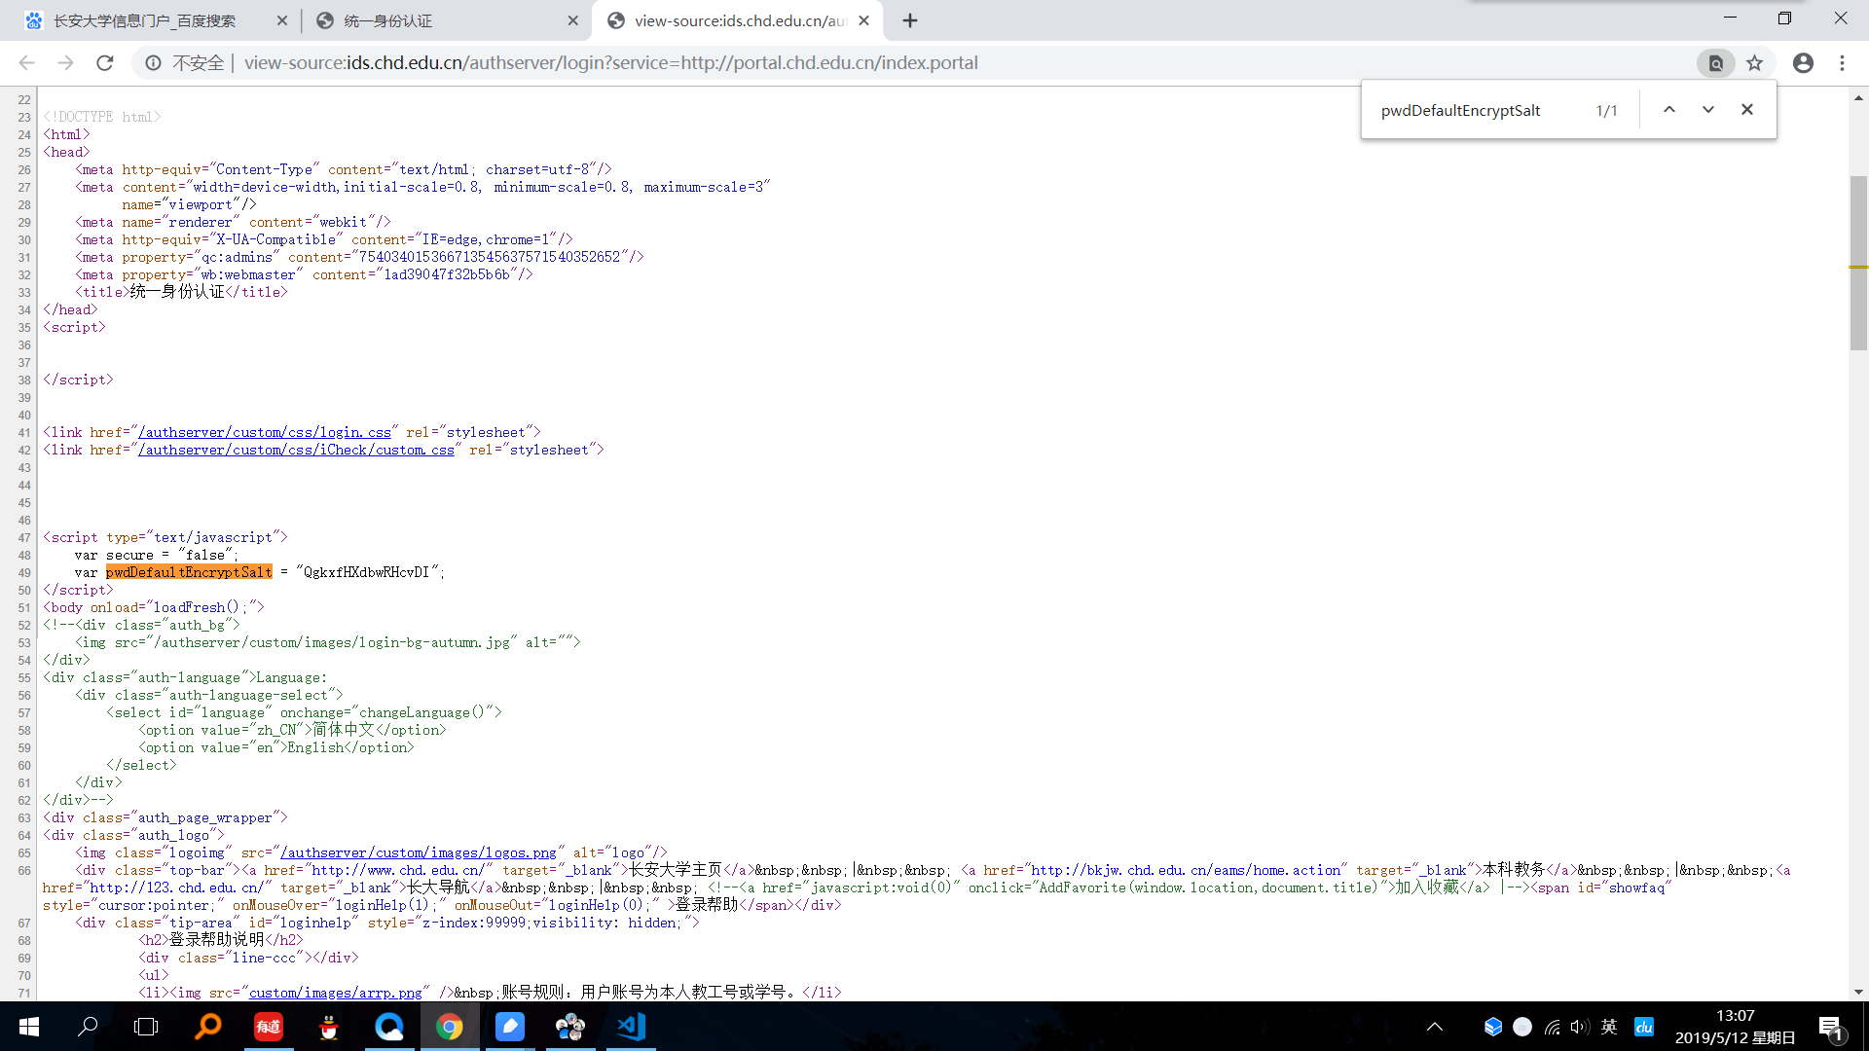Open the profile avatar icon
Image resolution: width=1869 pixels, height=1051 pixels.
click(x=1803, y=63)
